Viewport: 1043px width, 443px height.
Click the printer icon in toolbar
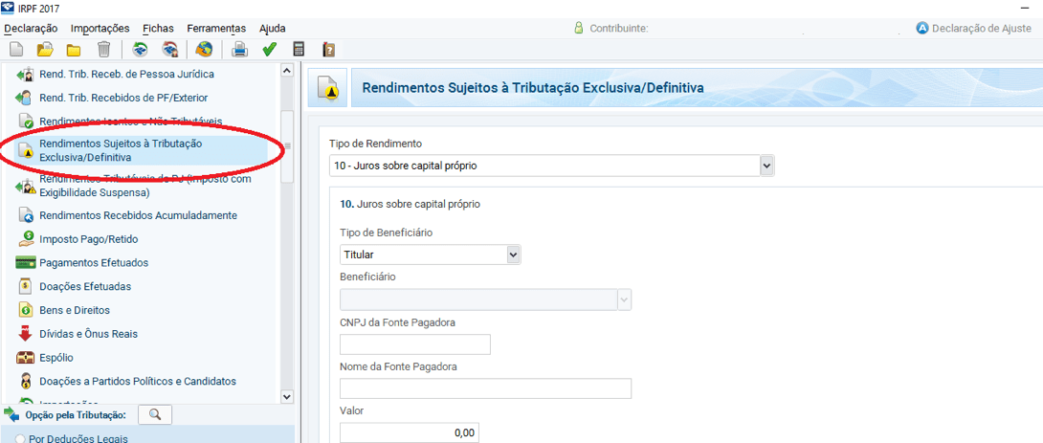pos(240,50)
